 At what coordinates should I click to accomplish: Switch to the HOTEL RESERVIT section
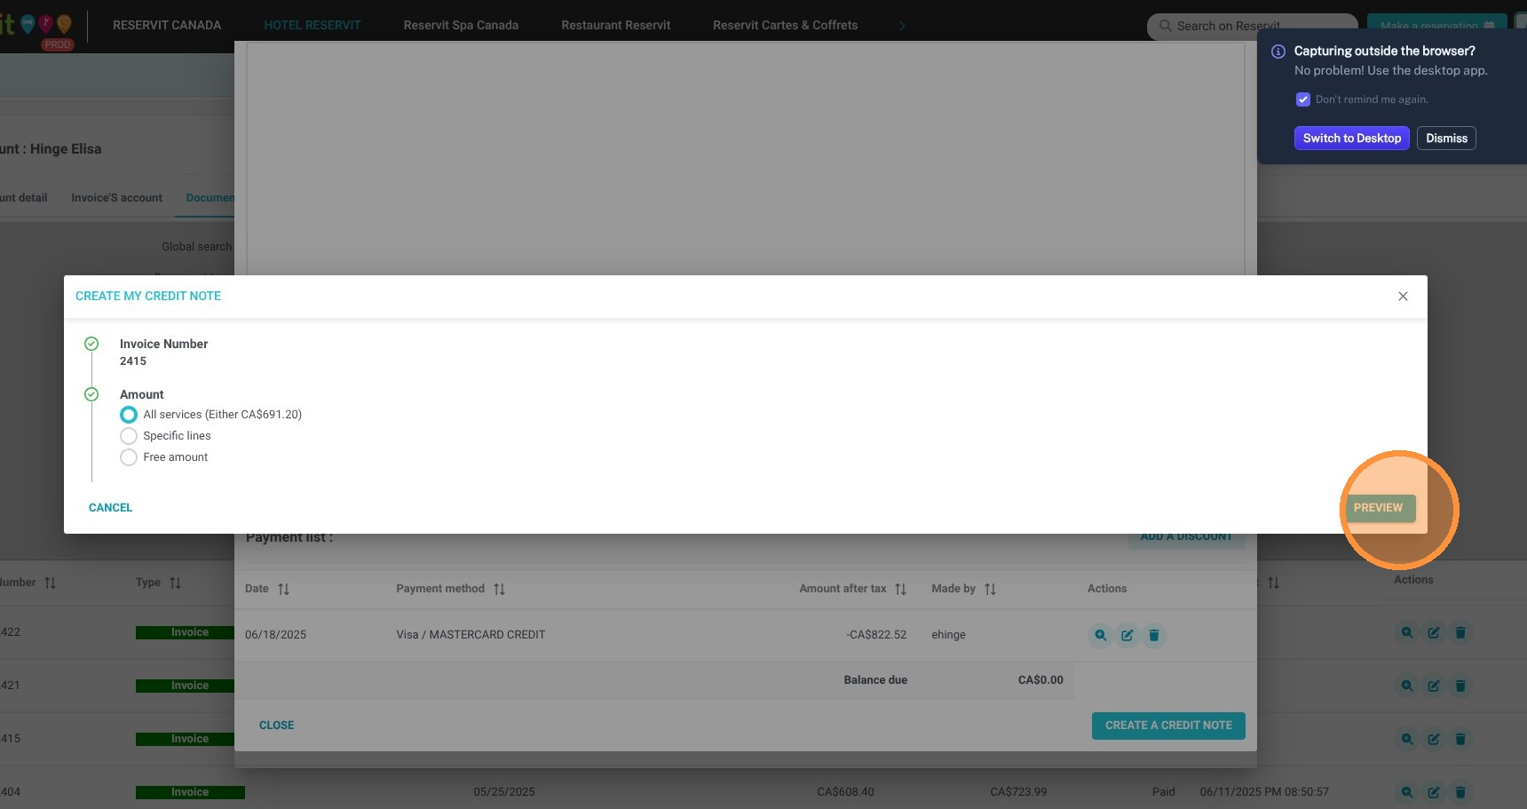pyautogui.click(x=313, y=25)
